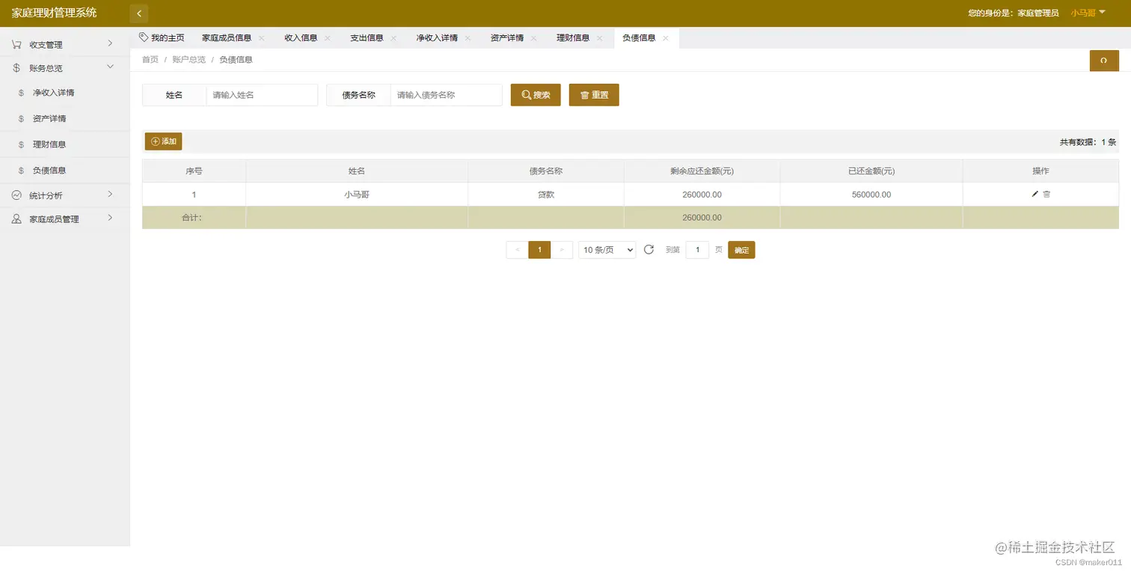Click the delete trash icon for 小马哥 row
1131x571 pixels.
tap(1046, 194)
